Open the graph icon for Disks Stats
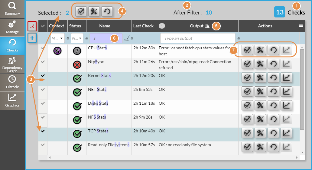The width and height of the screenshot is (312, 170). pos(286,106)
